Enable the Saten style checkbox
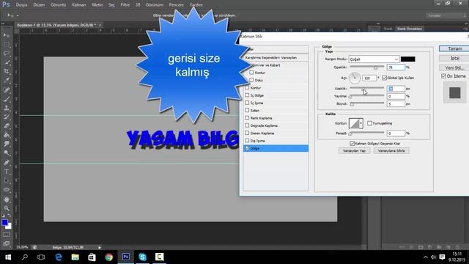 tap(247, 111)
